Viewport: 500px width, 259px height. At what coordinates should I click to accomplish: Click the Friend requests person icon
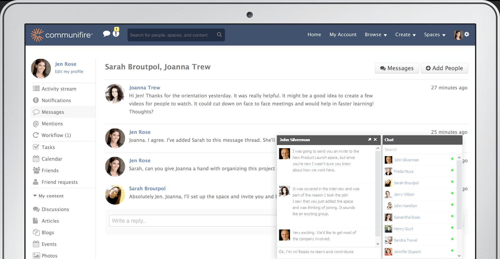36,182
